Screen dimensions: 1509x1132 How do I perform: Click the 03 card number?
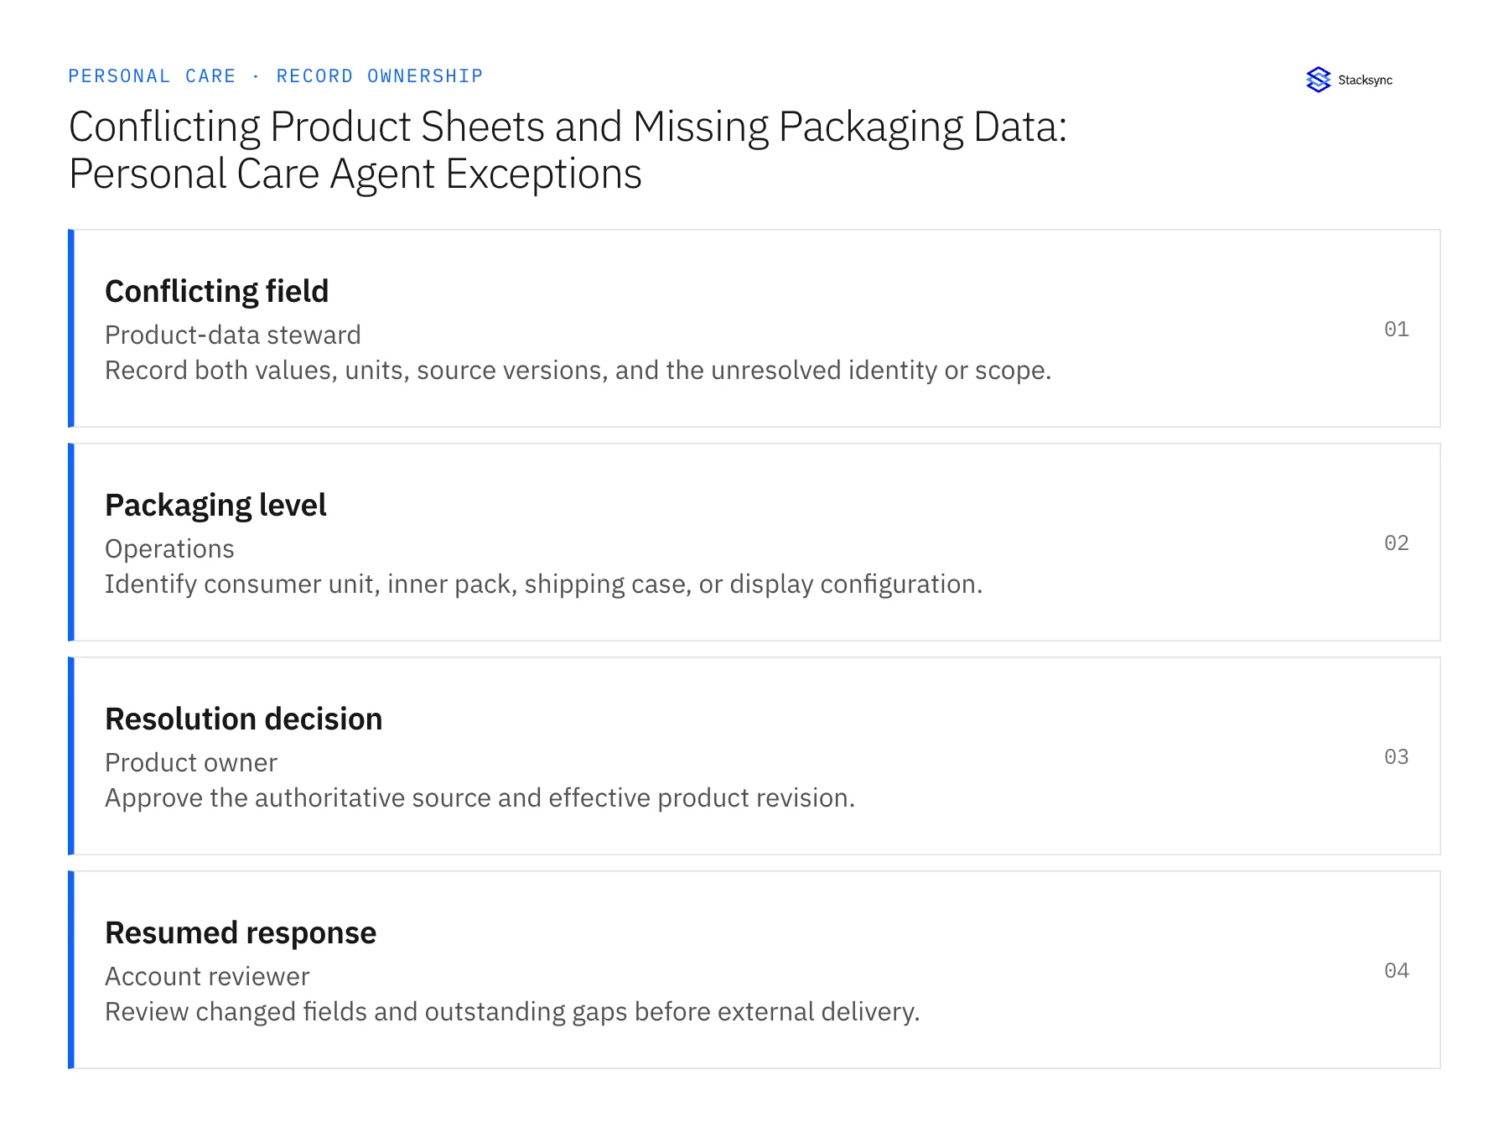point(1396,756)
